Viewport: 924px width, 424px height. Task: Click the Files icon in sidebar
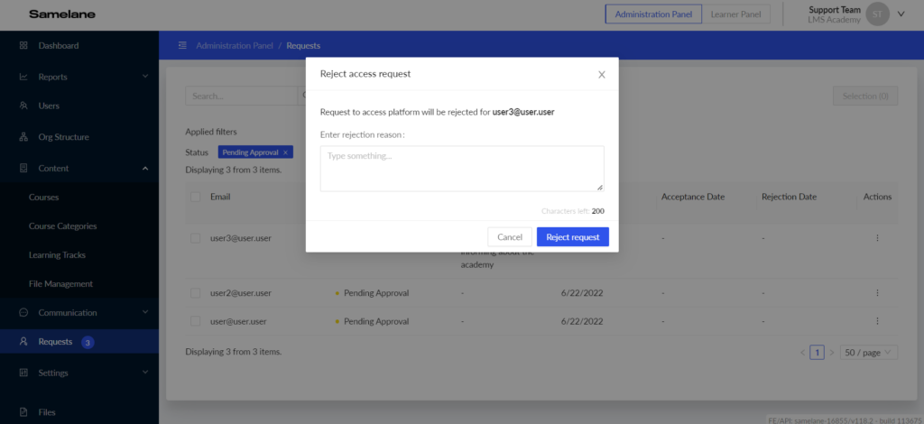coord(23,412)
